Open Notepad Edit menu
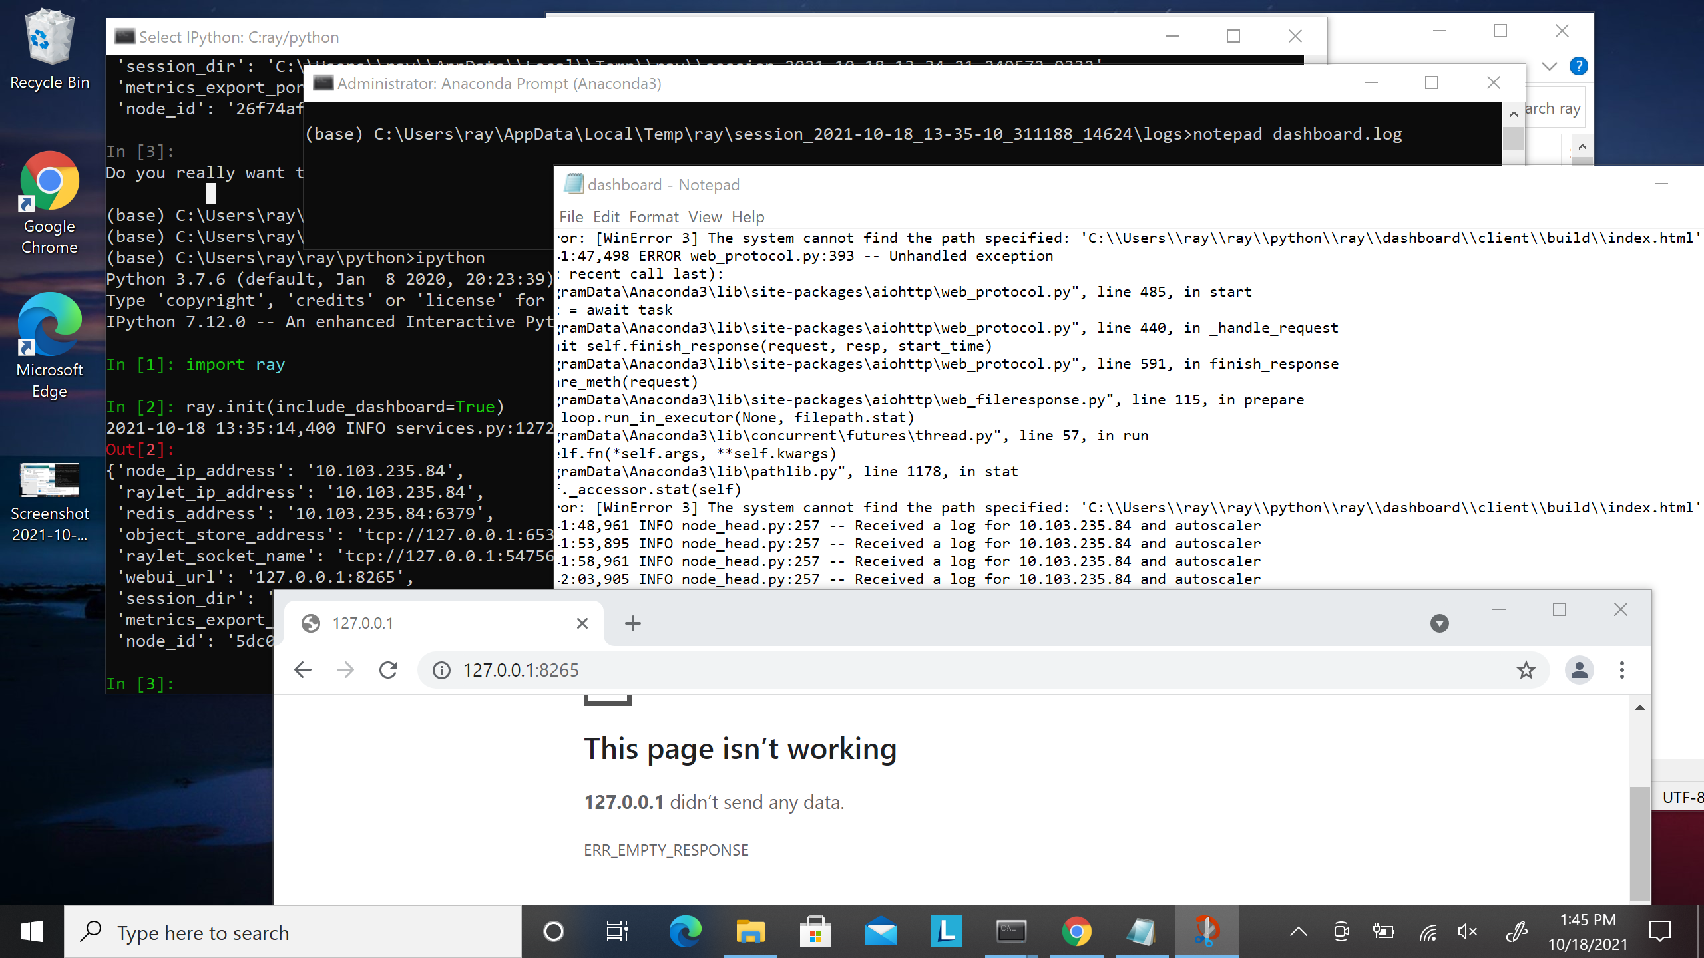 pyautogui.click(x=606, y=217)
